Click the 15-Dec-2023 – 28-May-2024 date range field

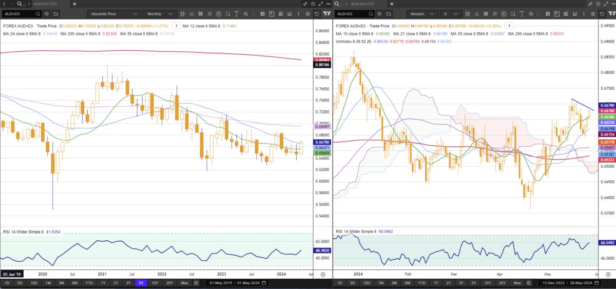(x=571, y=283)
